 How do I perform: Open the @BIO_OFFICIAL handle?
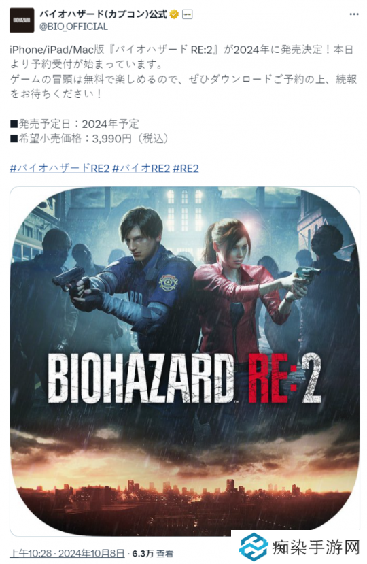73,27
